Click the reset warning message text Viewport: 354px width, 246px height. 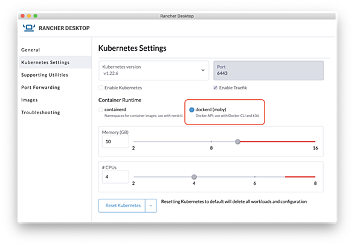(234, 201)
